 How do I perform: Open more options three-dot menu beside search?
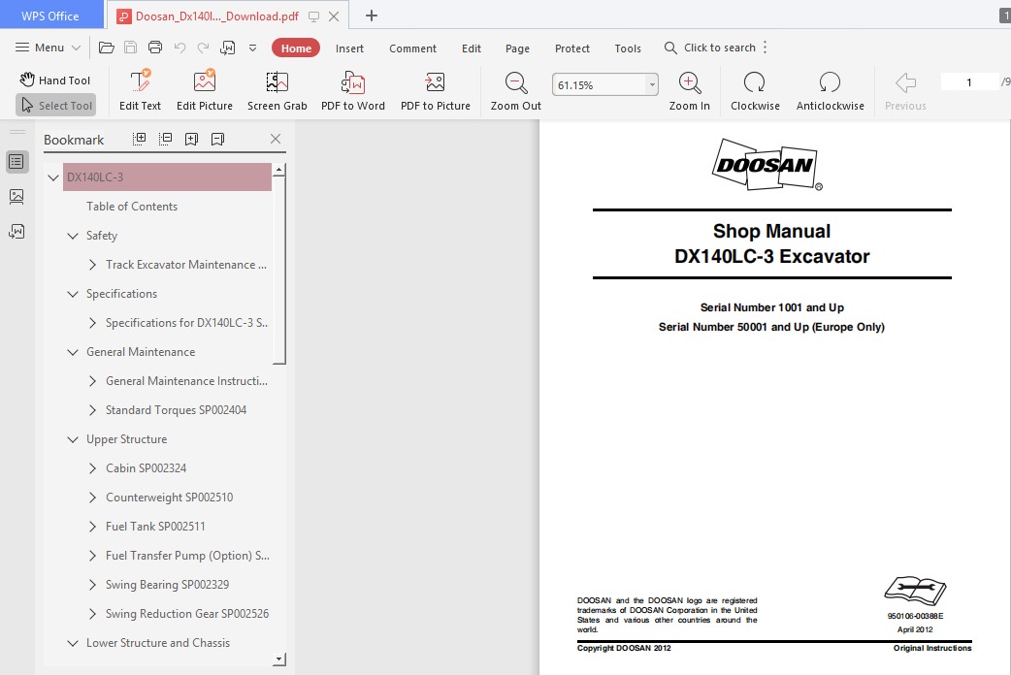click(x=766, y=48)
